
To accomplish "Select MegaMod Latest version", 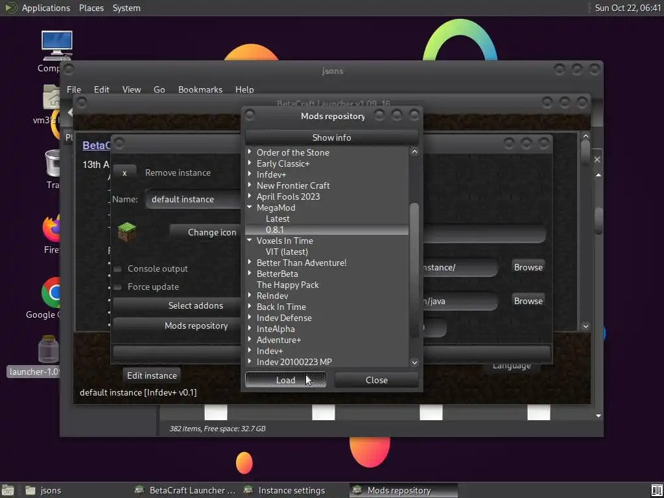I will pos(278,219).
